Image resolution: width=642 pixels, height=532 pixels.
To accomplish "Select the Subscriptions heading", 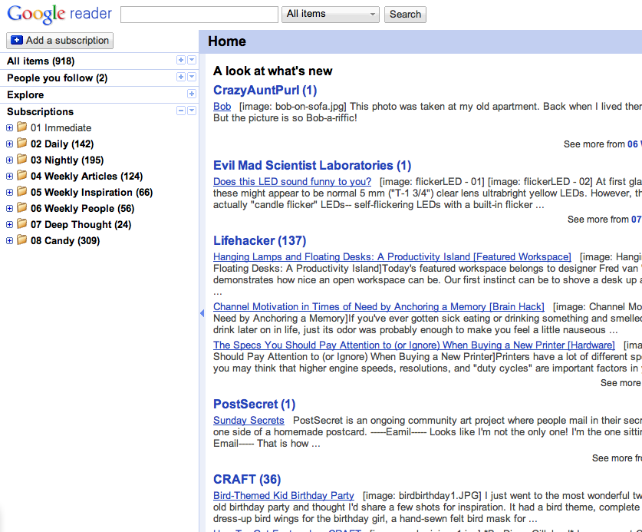I will (x=40, y=111).
